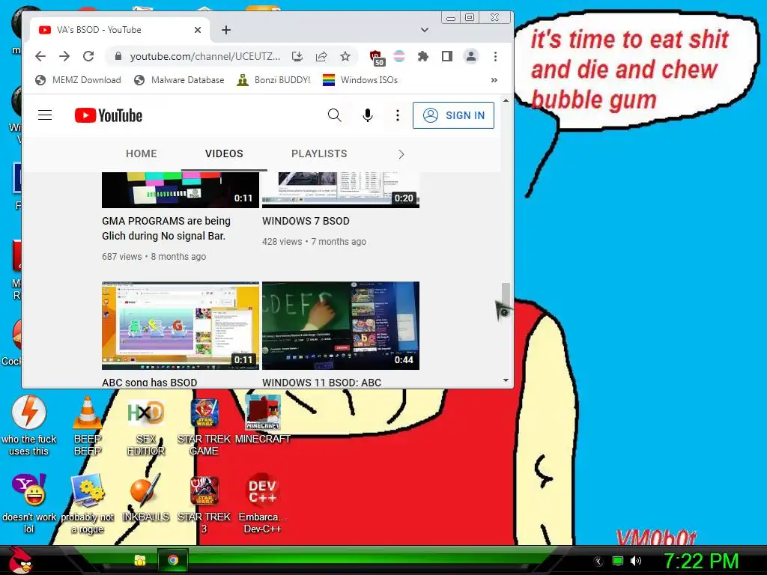Go forward with Chrome's forward arrow
767x575 pixels.
click(64, 56)
